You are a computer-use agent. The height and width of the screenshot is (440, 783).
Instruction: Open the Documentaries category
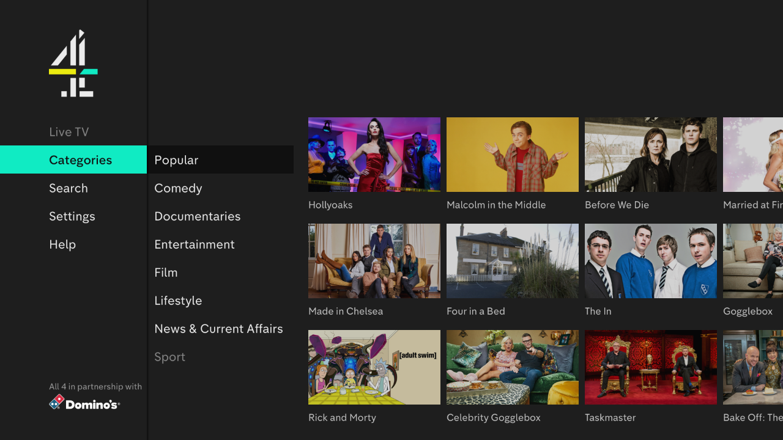point(197,216)
